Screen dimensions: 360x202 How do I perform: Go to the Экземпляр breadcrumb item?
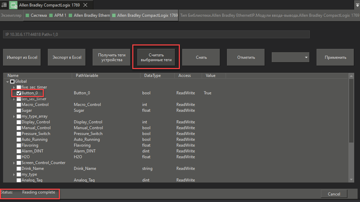coord(11,16)
